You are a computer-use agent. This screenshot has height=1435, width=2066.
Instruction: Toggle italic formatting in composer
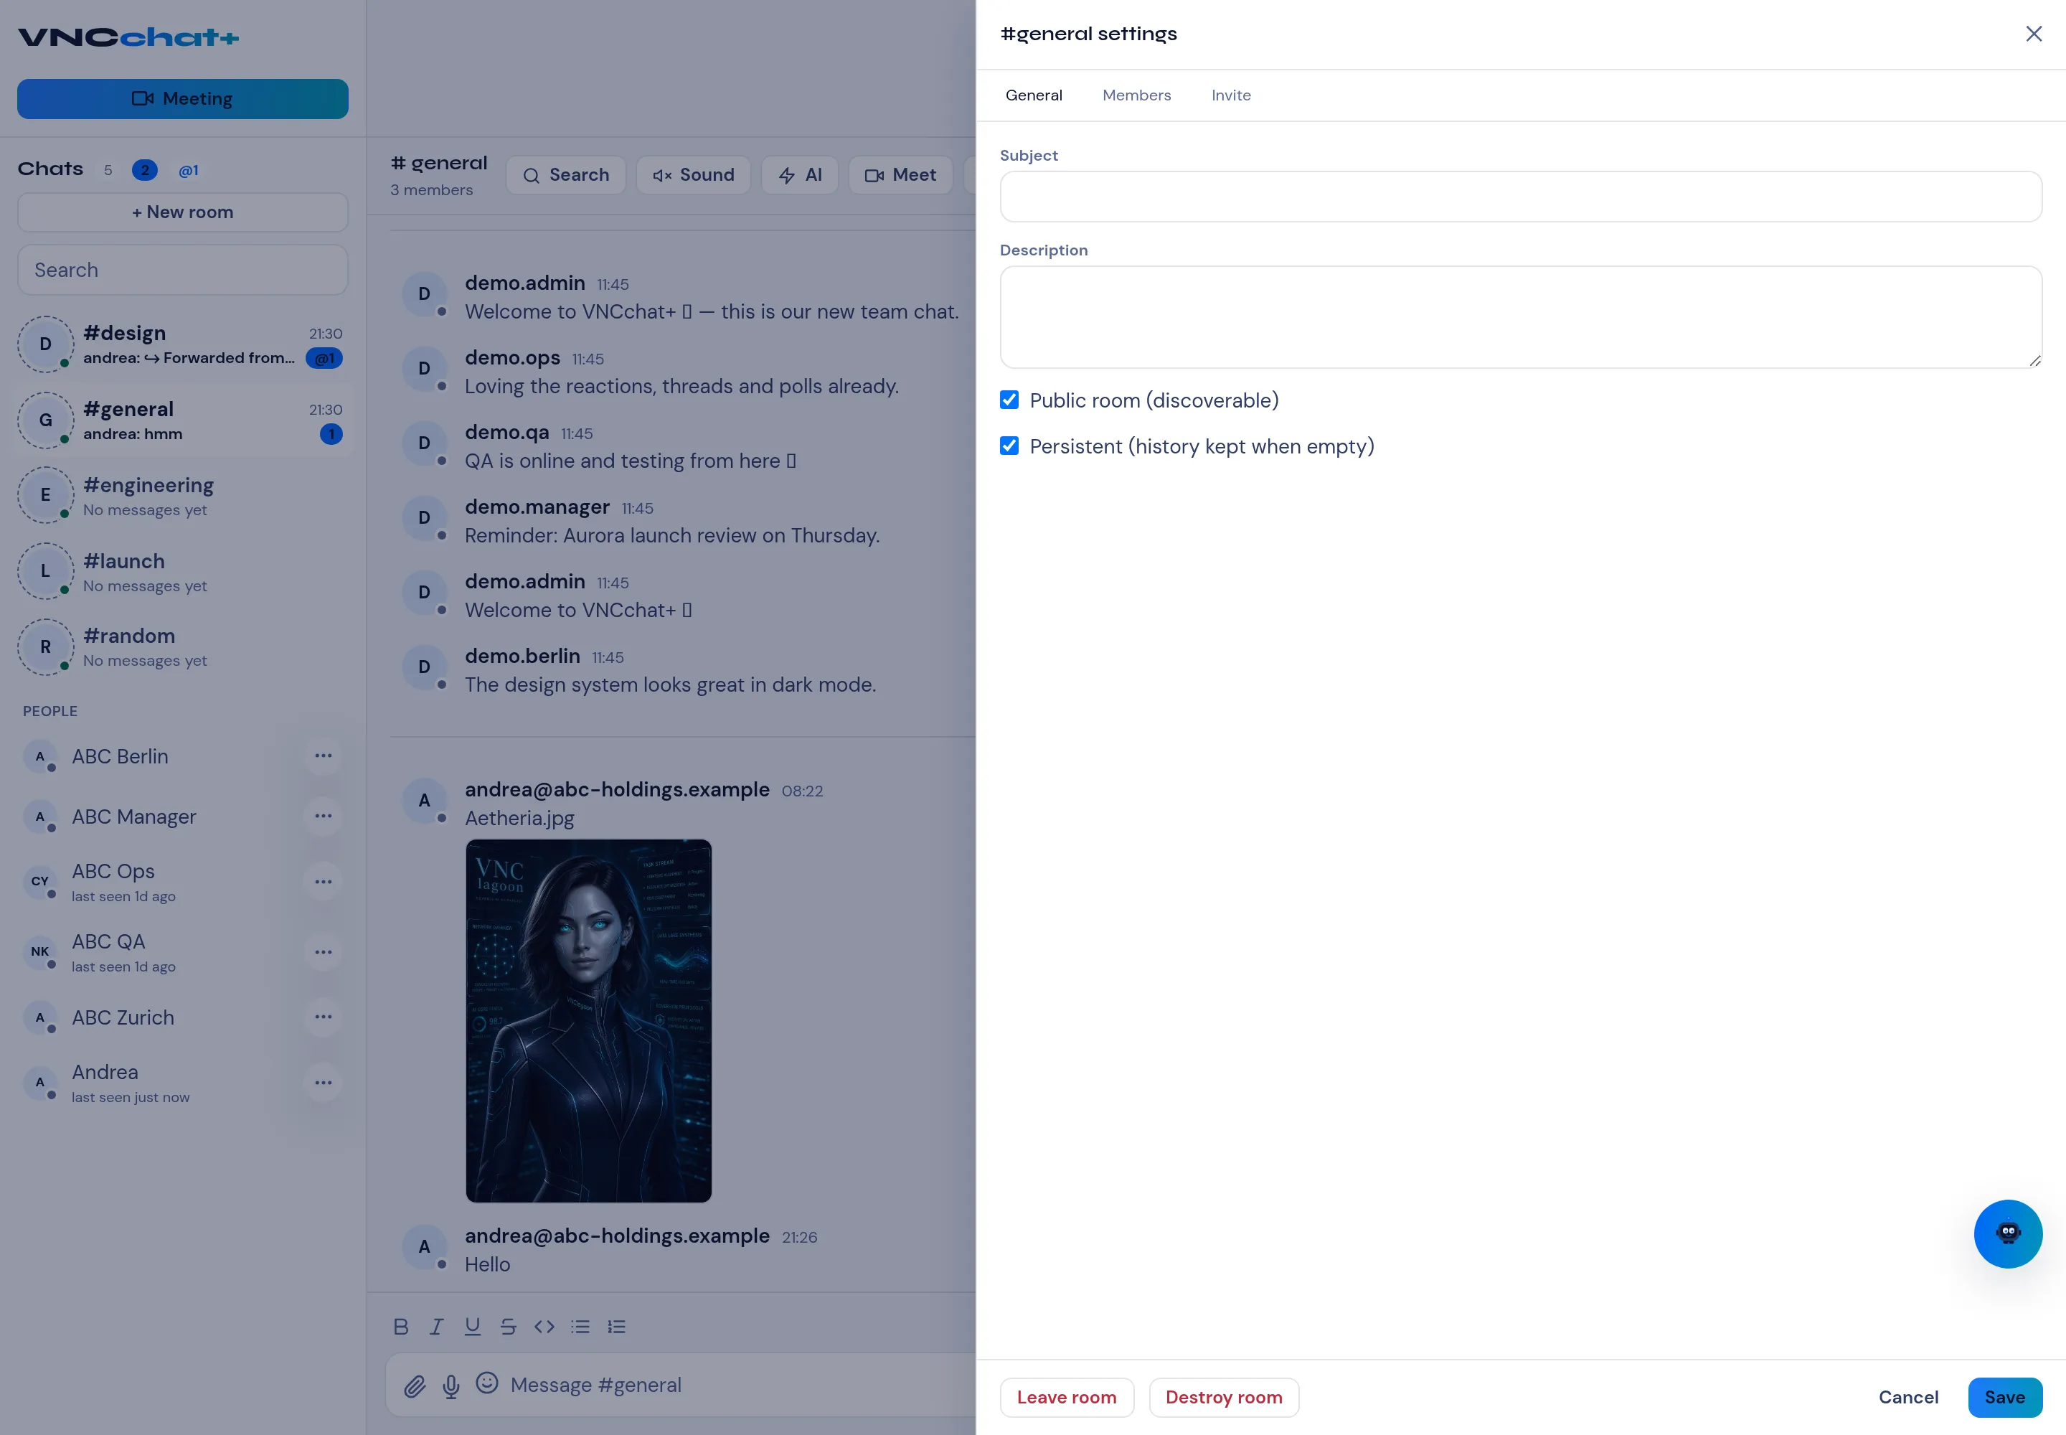[x=437, y=1326]
